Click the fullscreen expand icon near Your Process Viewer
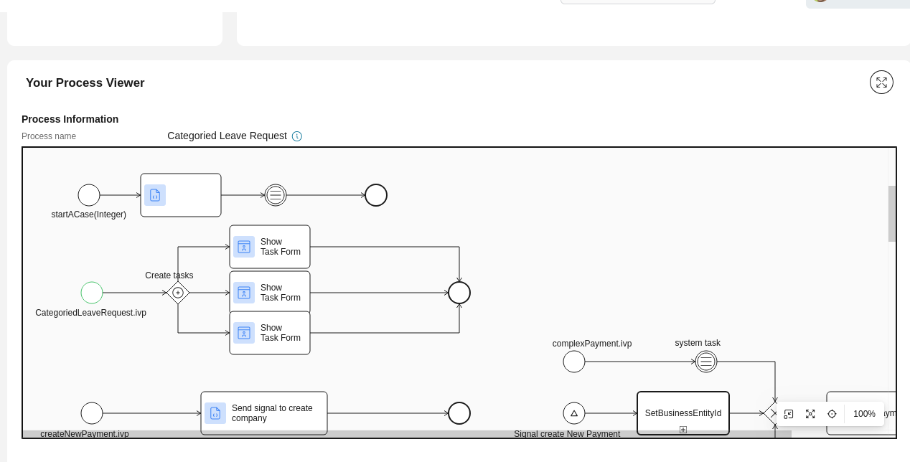This screenshot has width=910, height=462. (x=881, y=82)
